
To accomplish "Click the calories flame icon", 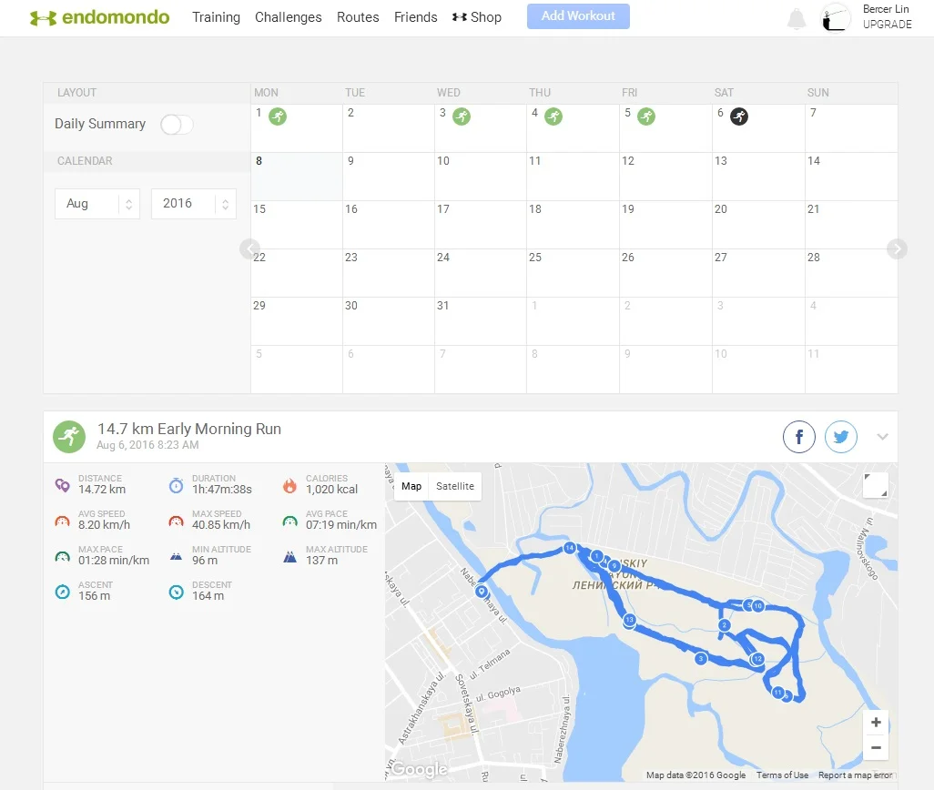I will click(290, 485).
